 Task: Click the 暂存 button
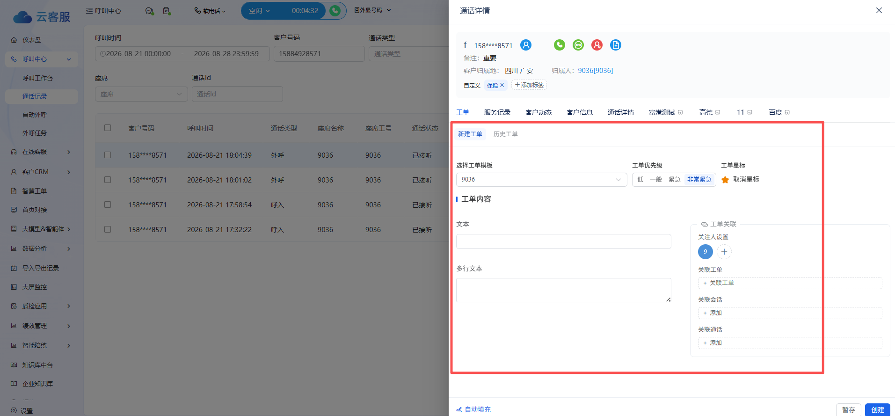(x=848, y=409)
